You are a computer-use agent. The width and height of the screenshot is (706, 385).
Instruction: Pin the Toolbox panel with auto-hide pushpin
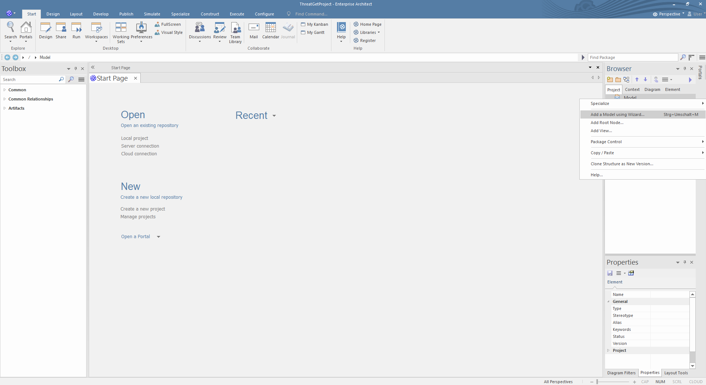(x=75, y=68)
